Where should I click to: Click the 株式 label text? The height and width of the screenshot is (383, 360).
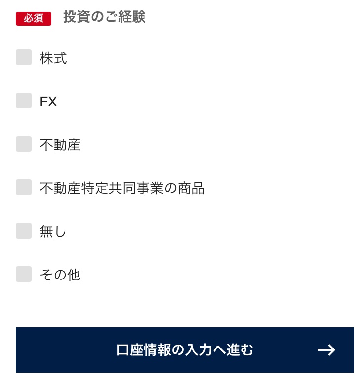tap(53, 58)
